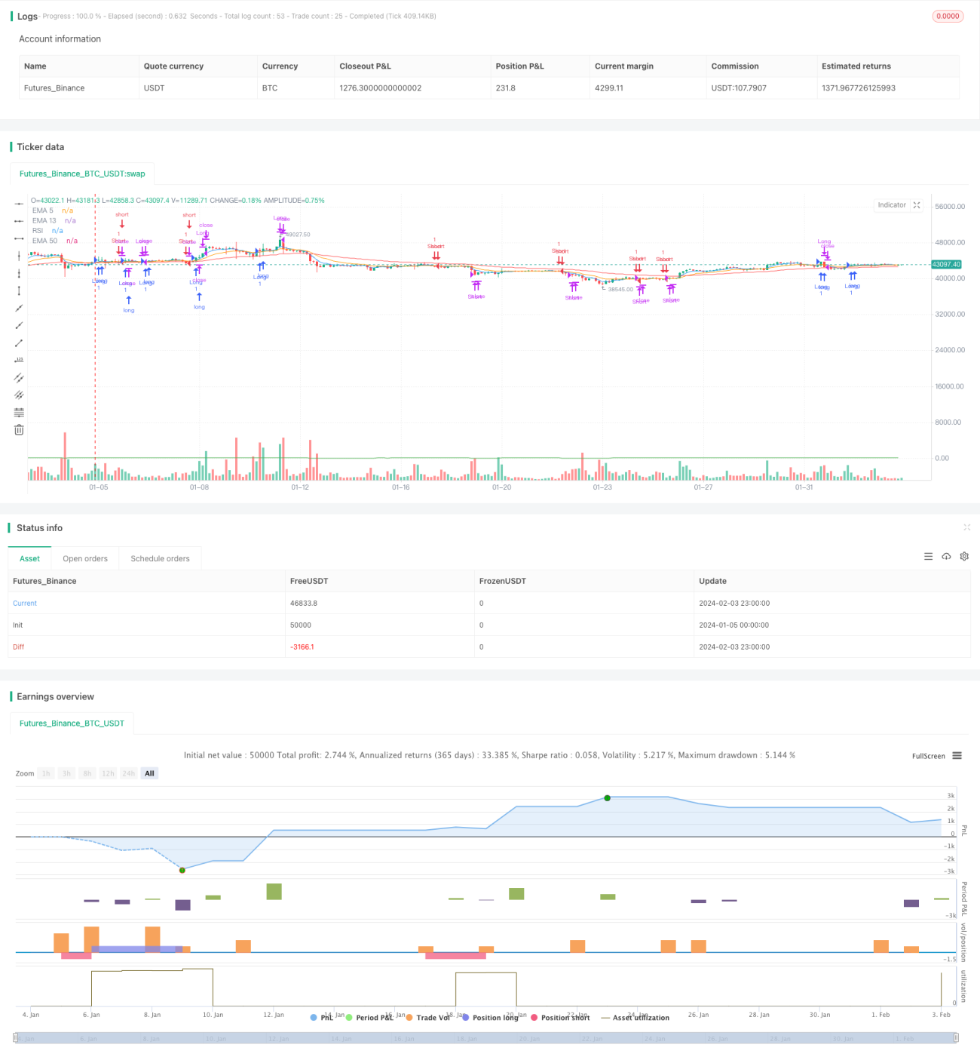The image size is (980, 1060).
Task: Open the Indicator panel on chart
Action: tap(892, 205)
